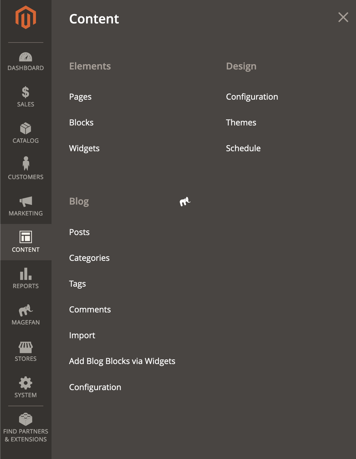Click the elephant icon beside Blog
356x459 pixels.
[x=185, y=202]
